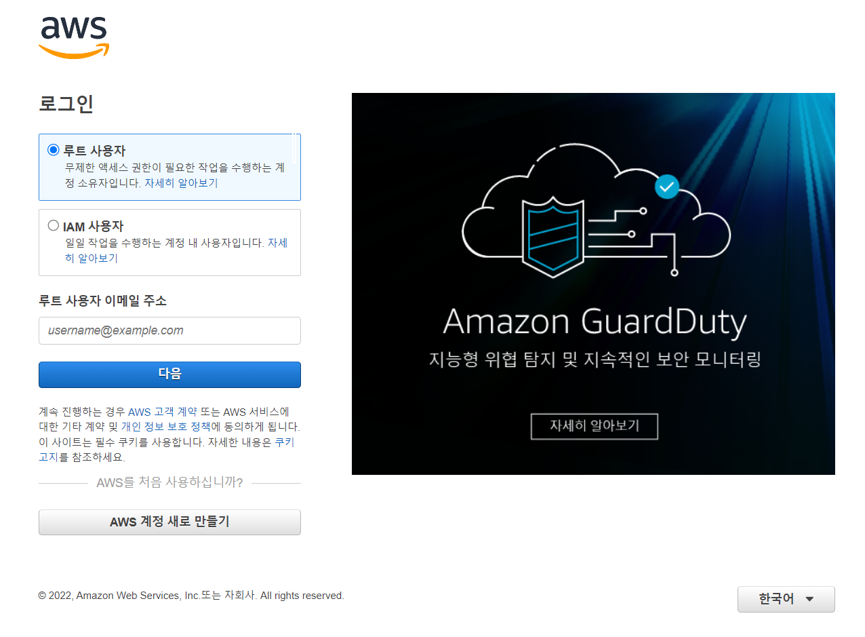
Task: Choose the IAM 사용자 option card
Action: click(x=169, y=242)
